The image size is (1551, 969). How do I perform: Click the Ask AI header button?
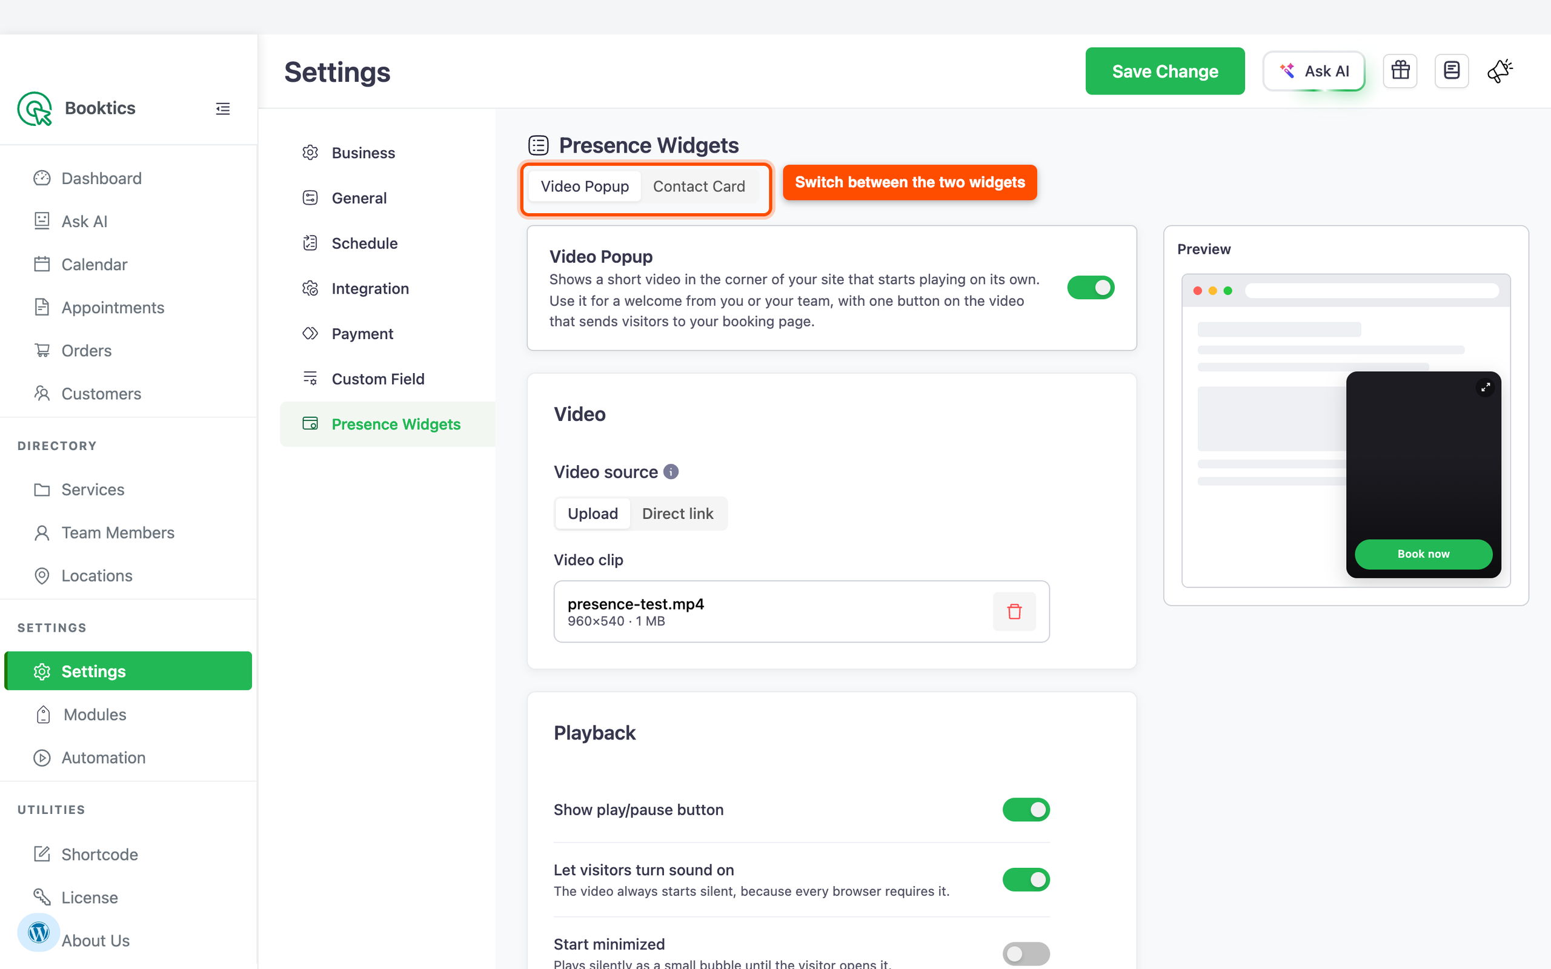1314,71
